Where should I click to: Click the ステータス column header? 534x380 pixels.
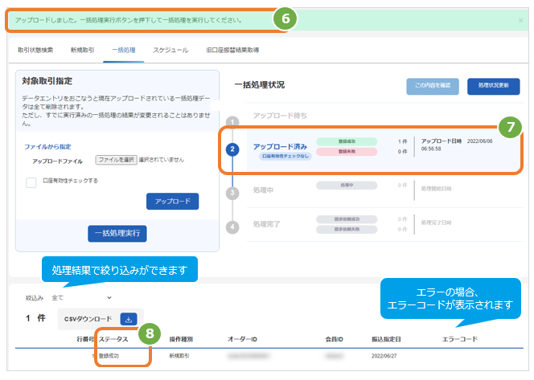(x=113, y=339)
